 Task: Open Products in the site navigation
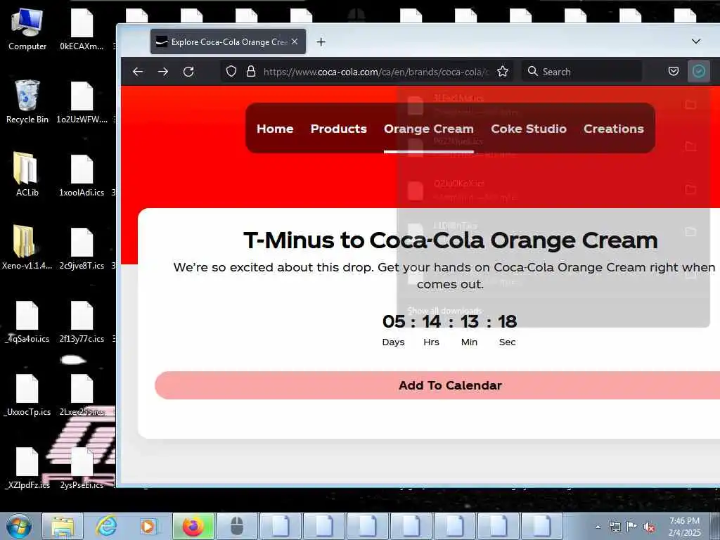(x=339, y=129)
